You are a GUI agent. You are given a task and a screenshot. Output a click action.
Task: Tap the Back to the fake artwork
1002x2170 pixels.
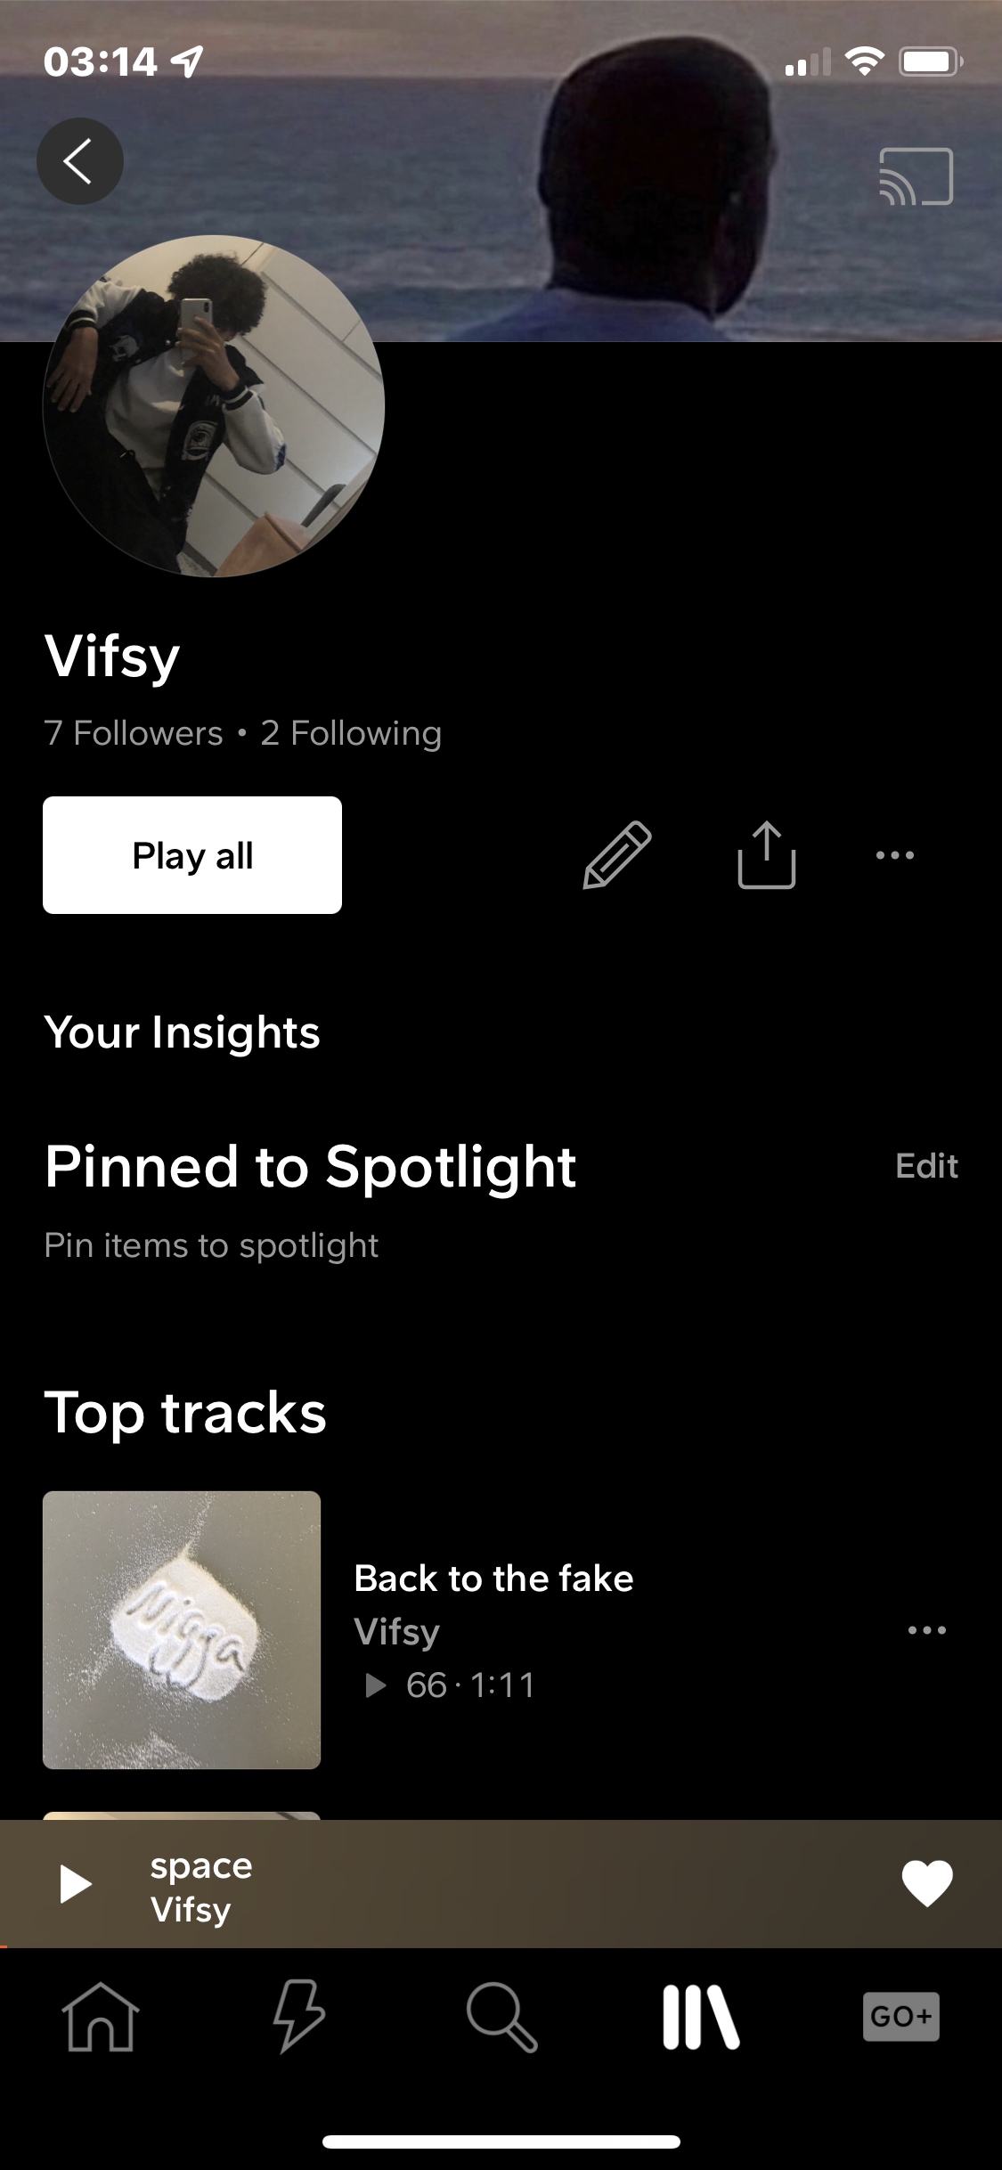point(182,1630)
